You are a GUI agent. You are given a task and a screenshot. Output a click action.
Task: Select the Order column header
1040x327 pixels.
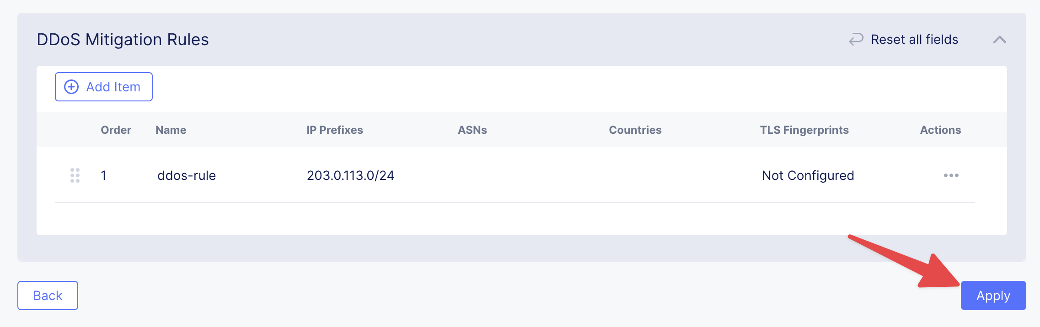tap(116, 130)
